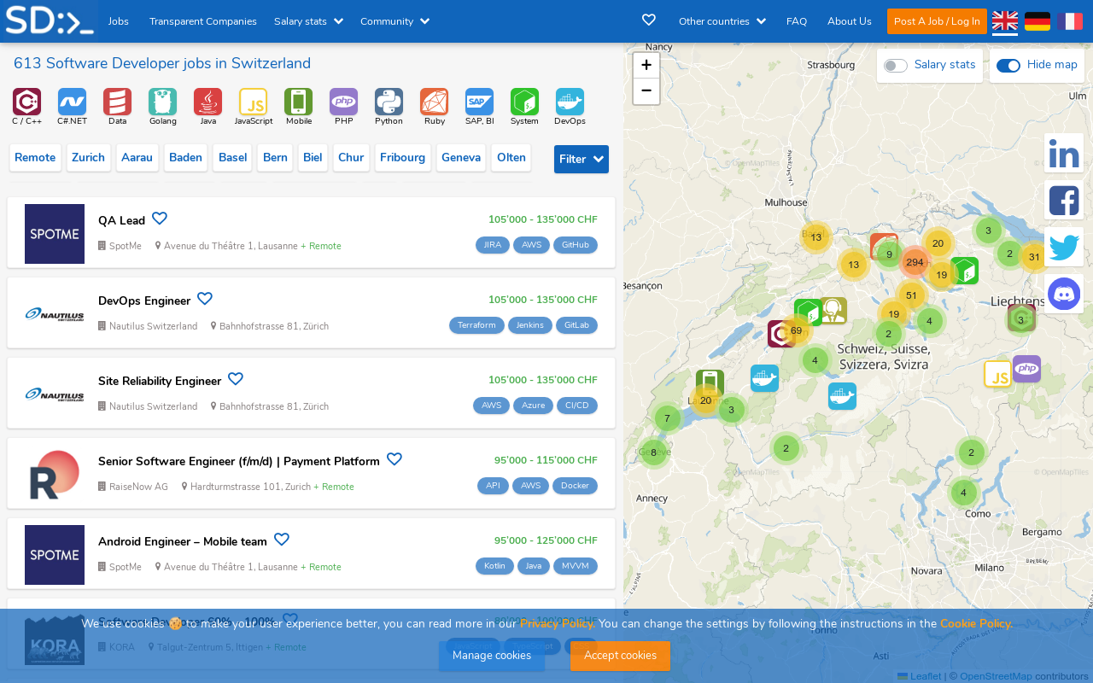Favorite the DevOps Engineer job
The width and height of the screenshot is (1093, 683).
point(205,299)
